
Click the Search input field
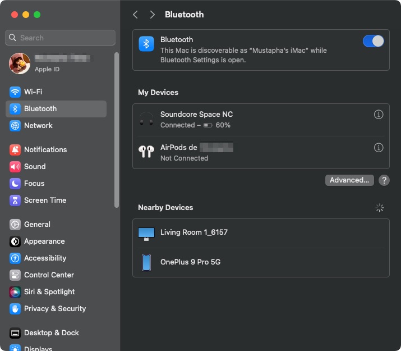[60, 38]
